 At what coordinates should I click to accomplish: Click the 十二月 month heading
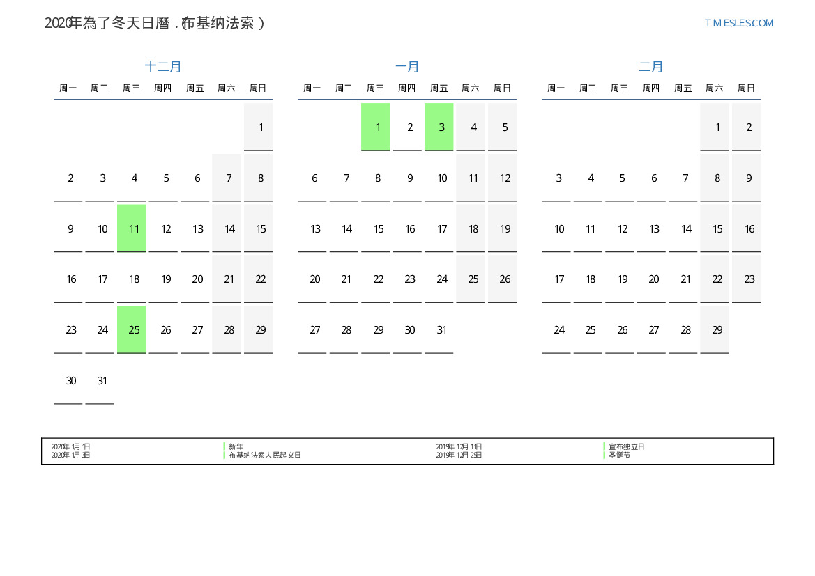click(x=163, y=67)
